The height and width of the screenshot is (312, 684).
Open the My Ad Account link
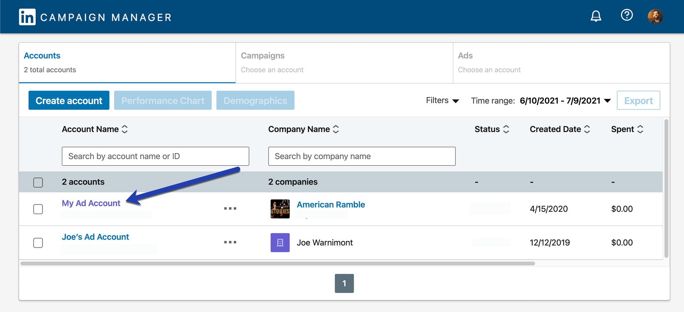click(x=91, y=203)
